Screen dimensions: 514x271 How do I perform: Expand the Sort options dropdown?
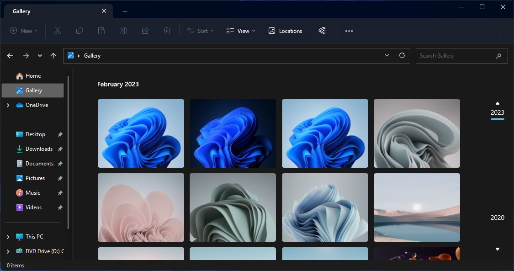(x=200, y=31)
